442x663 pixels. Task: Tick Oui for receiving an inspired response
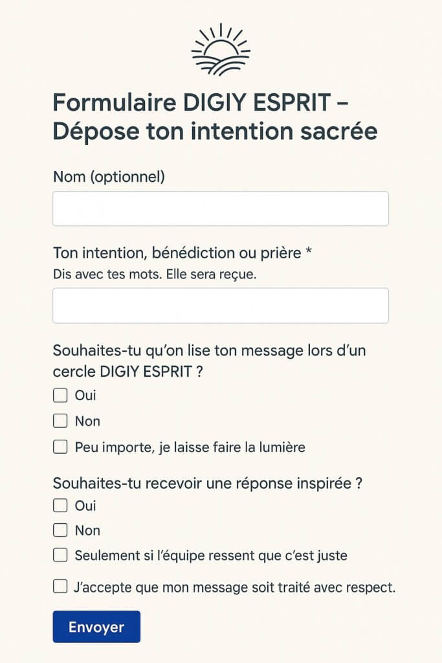click(x=60, y=506)
